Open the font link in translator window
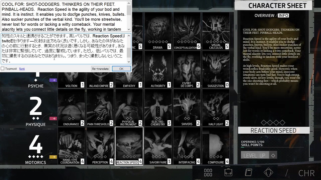This screenshot has width=321, height=180. pos(22,69)
